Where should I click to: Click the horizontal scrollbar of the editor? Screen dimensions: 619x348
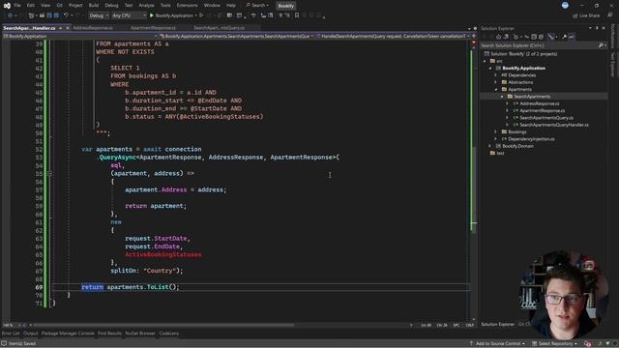click(x=163, y=326)
